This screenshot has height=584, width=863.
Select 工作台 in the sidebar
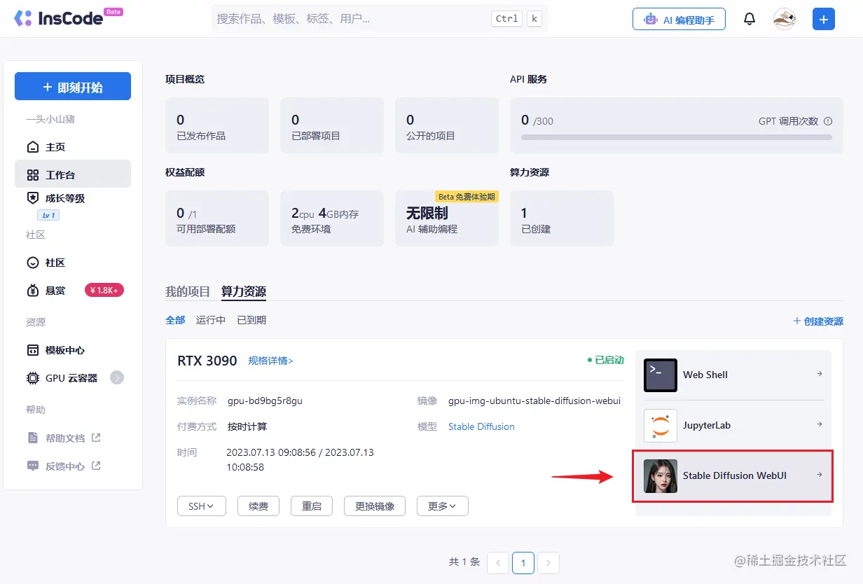[x=73, y=174]
